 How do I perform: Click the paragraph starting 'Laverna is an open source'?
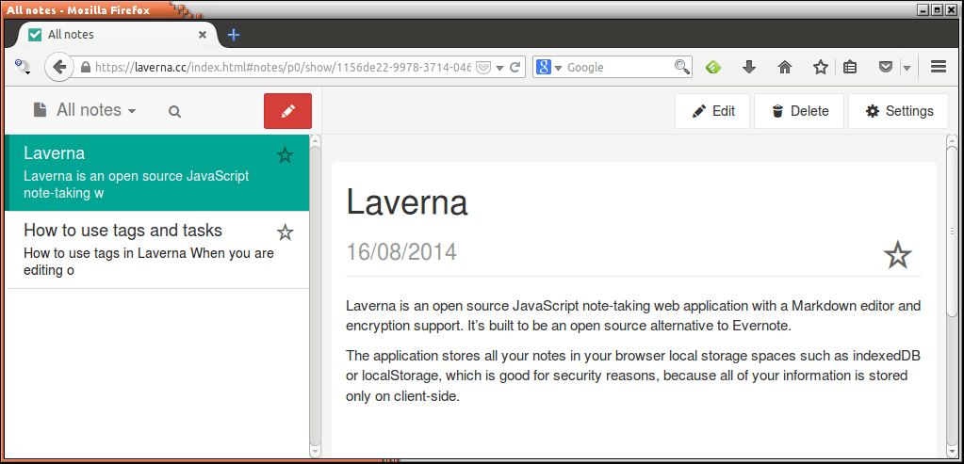coord(633,315)
